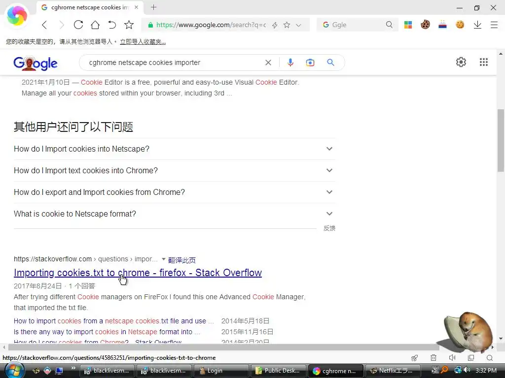The width and height of the screenshot is (505, 378).
Task: Expand 'How do I Import text cookies into Chrome?'
Action: coord(174,170)
